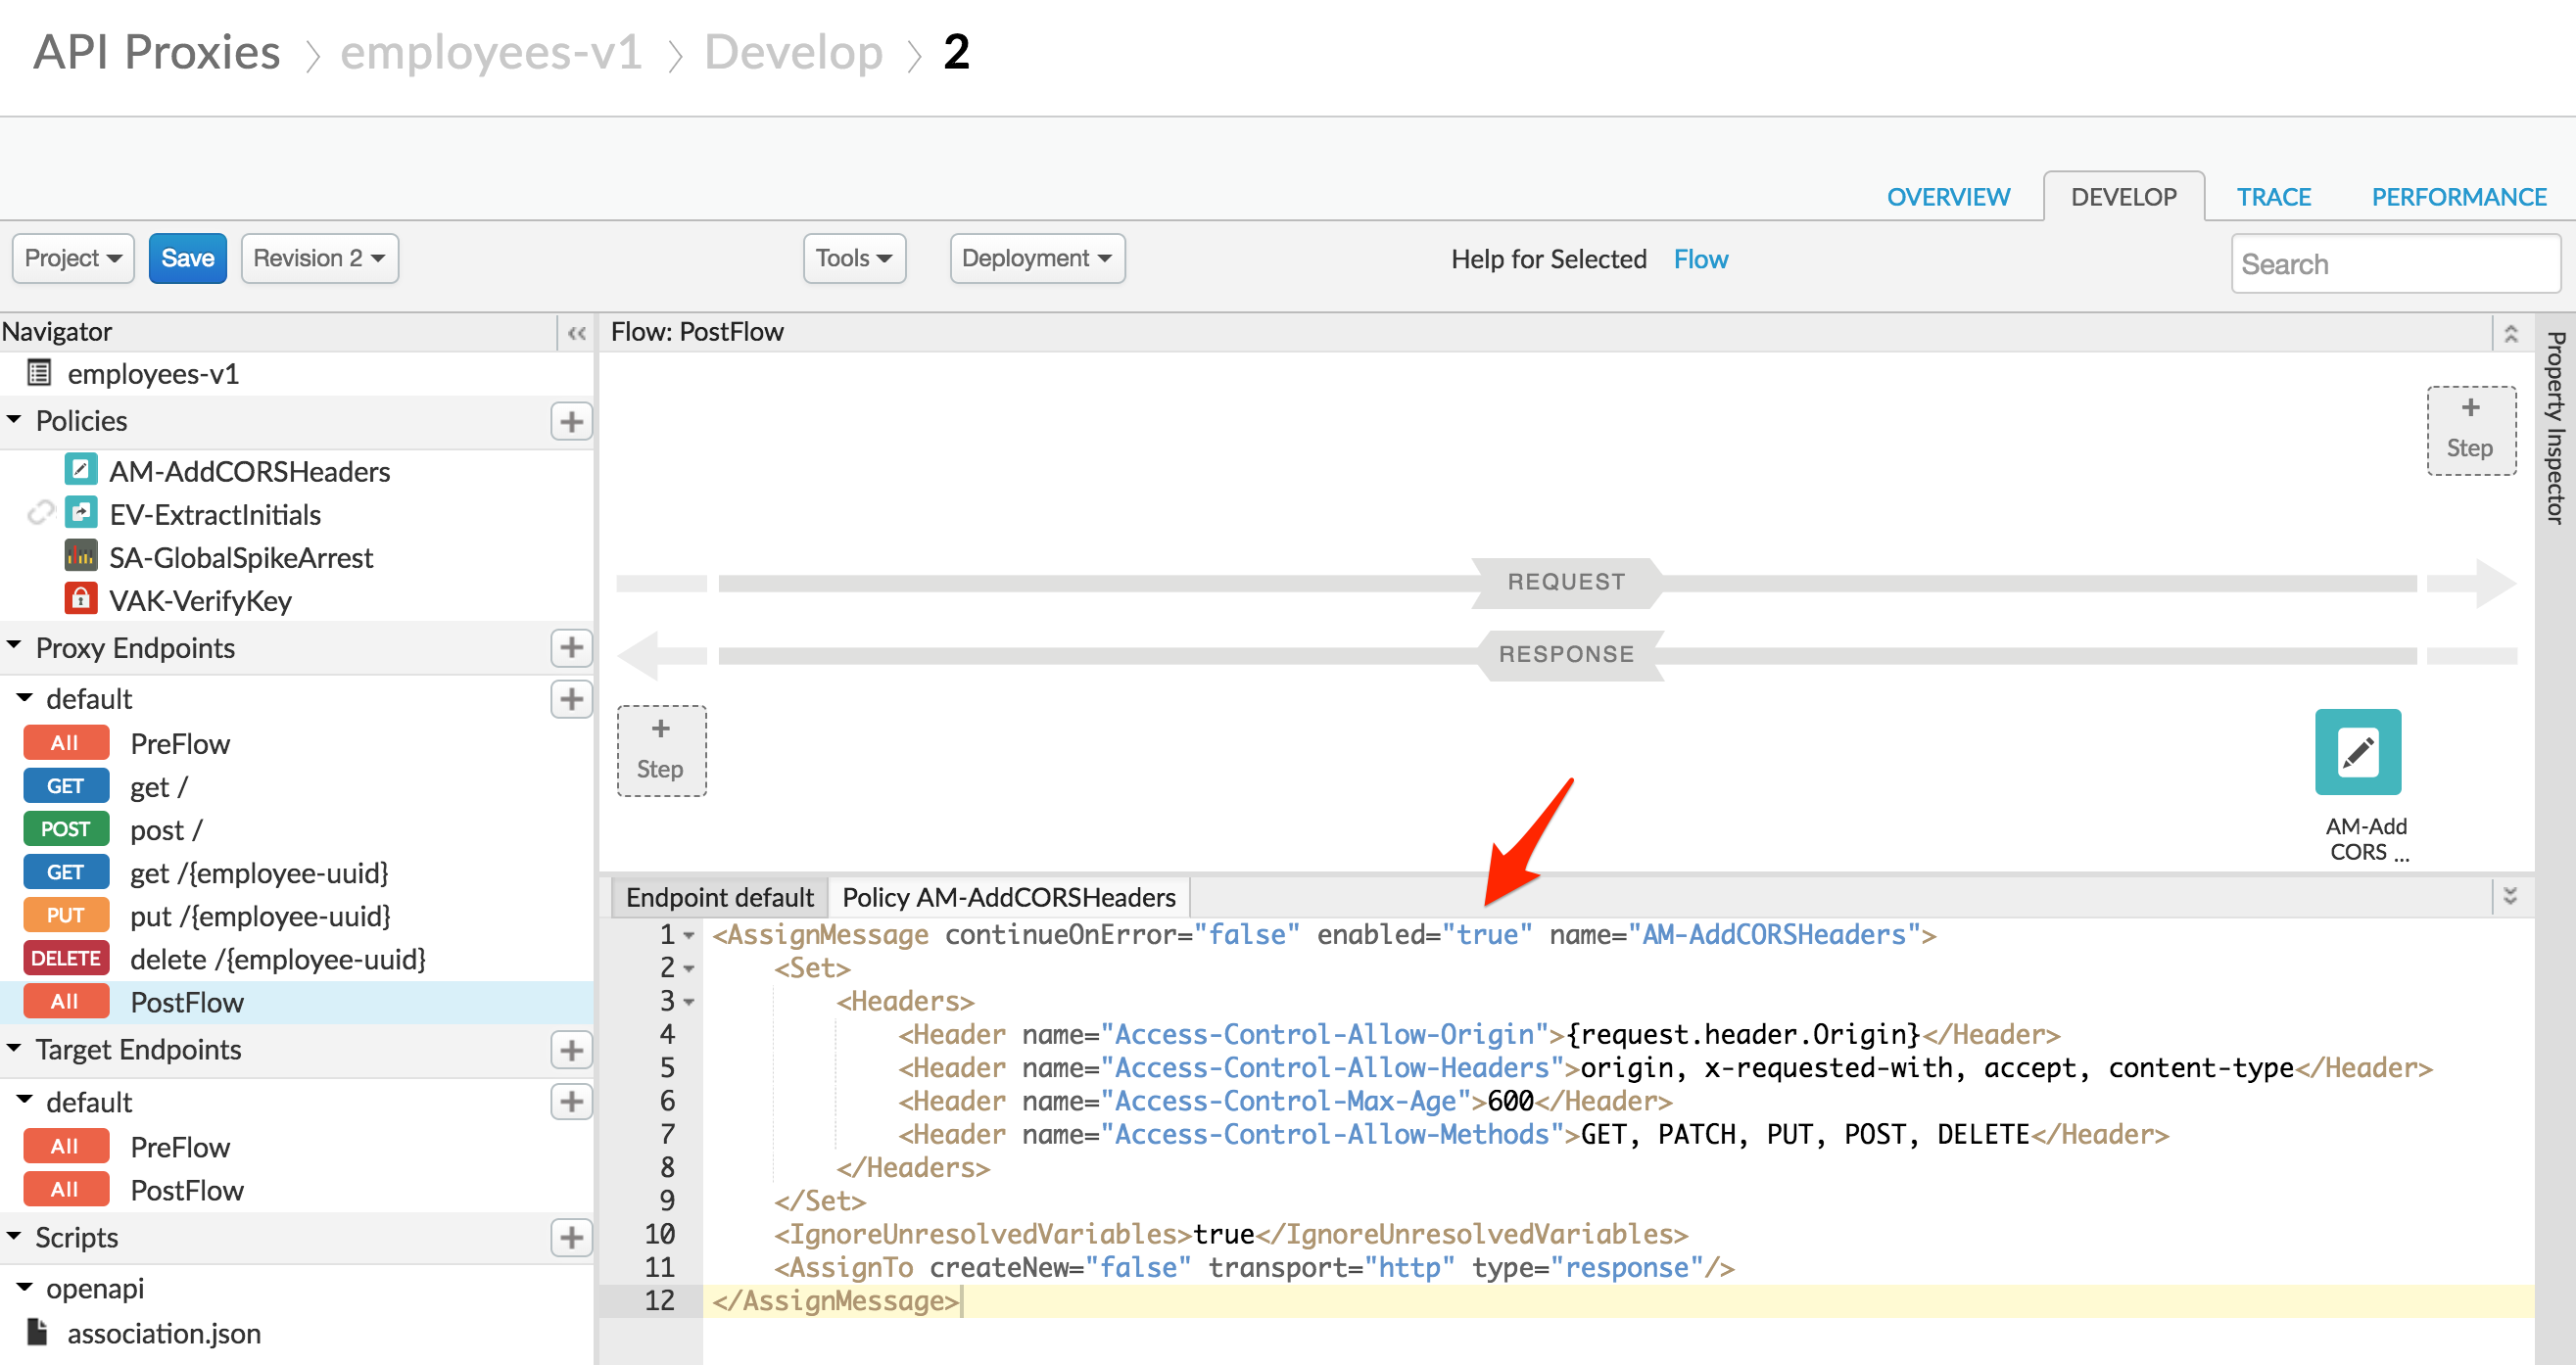This screenshot has height=1365, width=2576.
Task: Open association.json script file
Action: click(x=164, y=1333)
